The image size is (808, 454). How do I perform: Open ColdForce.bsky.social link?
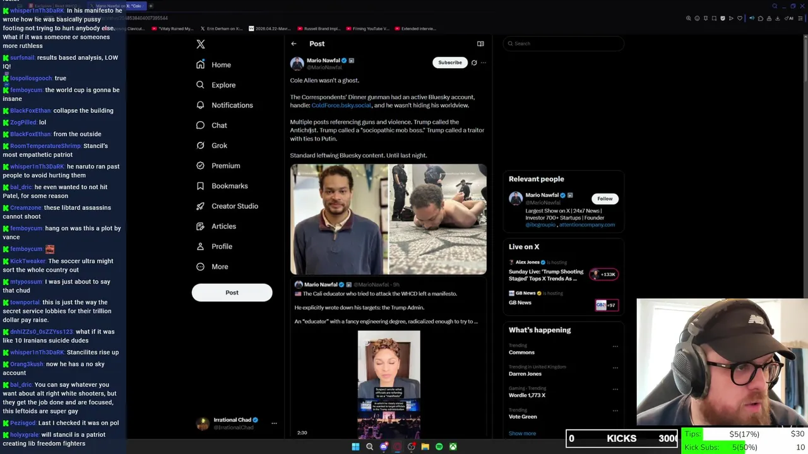point(341,105)
